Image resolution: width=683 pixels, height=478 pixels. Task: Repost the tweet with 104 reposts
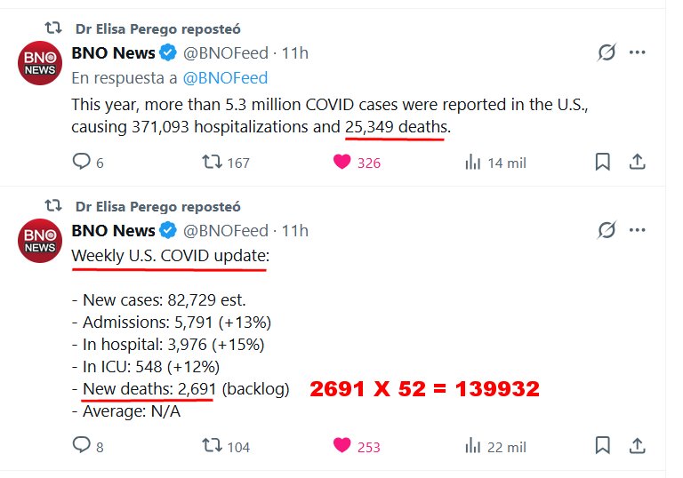pos(212,446)
